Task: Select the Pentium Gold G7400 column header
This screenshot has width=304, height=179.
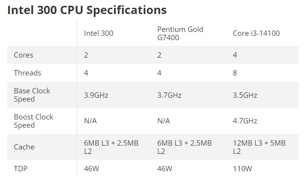Action: [x=180, y=33]
